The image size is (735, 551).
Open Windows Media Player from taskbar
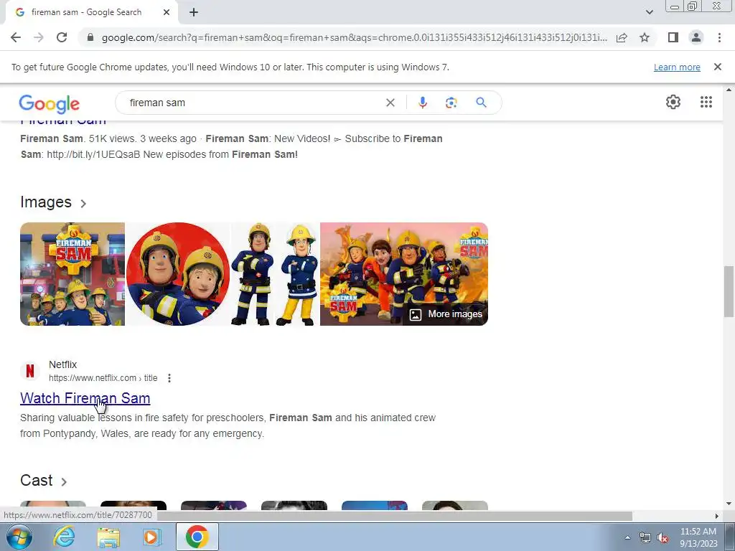pos(151,537)
